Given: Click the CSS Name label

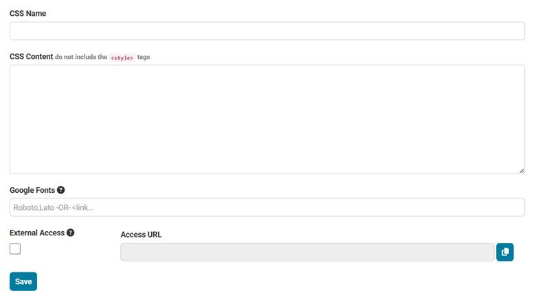Looking at the screenshot, I should pyautogui.click(x=27, y=13).
